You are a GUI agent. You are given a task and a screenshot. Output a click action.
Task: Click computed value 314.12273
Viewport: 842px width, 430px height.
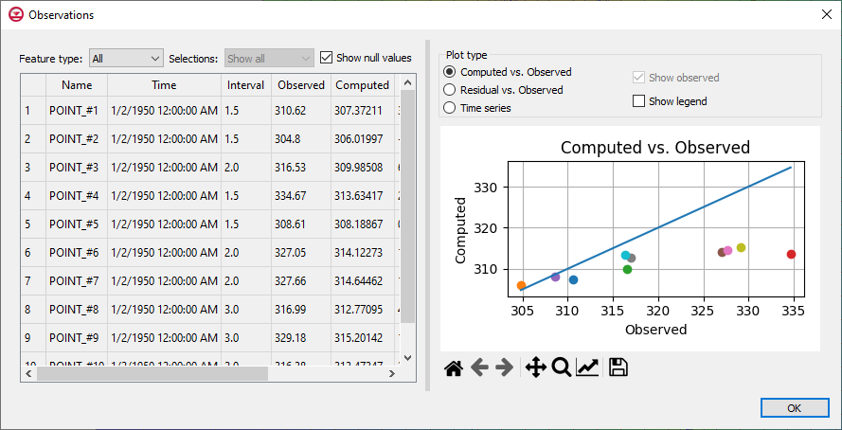363,253
